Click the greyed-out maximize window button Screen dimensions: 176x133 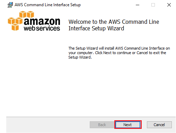[x=153, y=5]
